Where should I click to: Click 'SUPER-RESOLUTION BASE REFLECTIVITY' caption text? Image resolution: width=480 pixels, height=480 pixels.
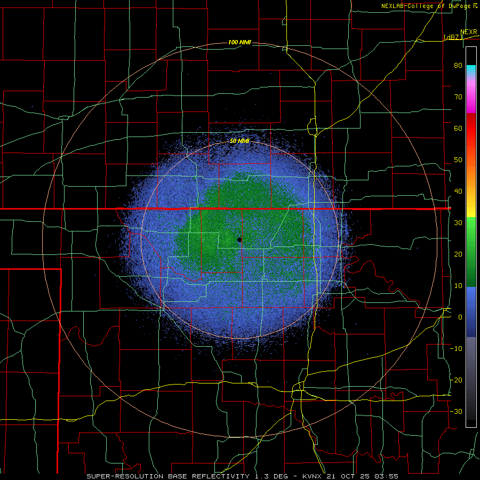[168, 476]
